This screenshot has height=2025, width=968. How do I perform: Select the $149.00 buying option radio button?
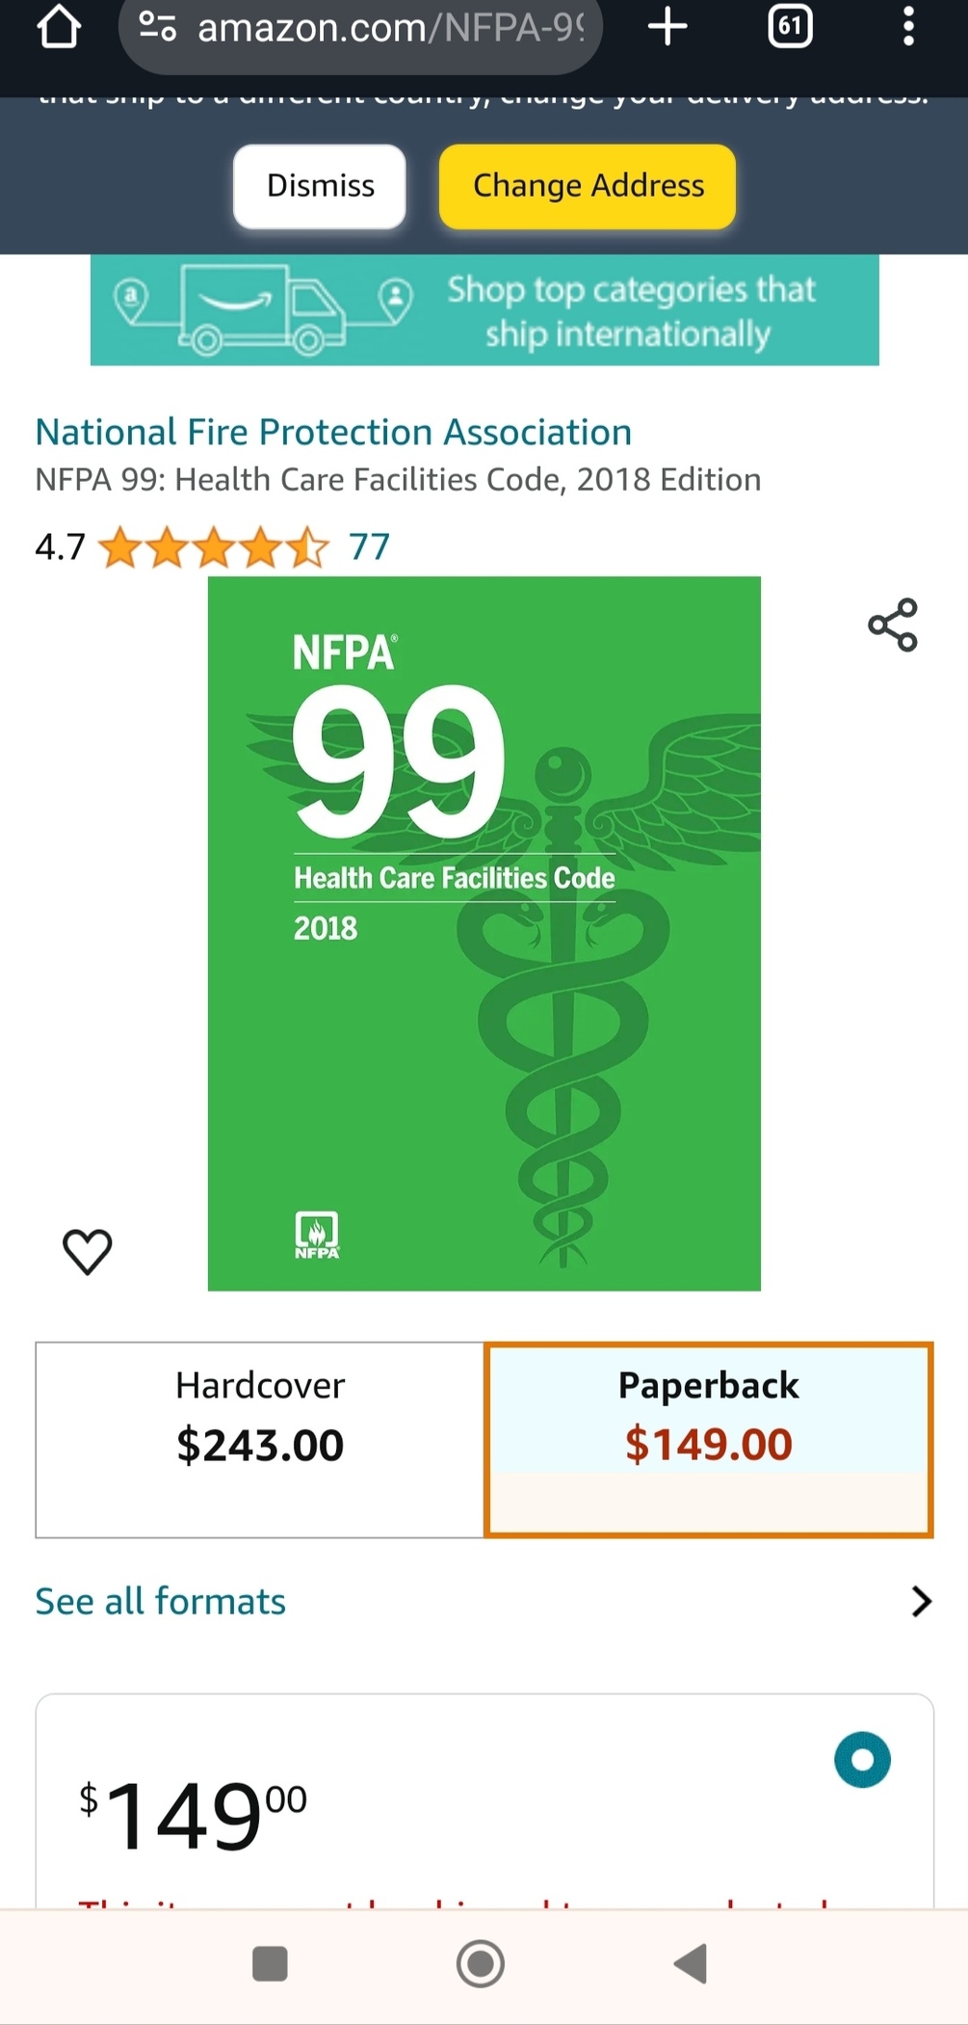(862, 1758)
